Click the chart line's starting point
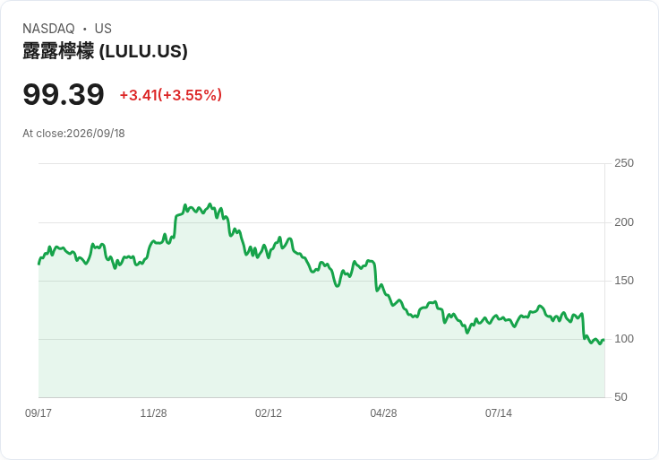This screenshot has height=460, width=659. tap(39, 264)
